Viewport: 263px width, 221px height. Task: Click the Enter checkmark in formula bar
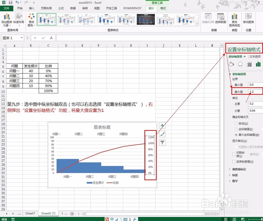(x=43, y=38)
